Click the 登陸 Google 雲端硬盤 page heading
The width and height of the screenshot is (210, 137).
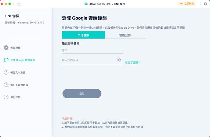click(x=84, y=18)
